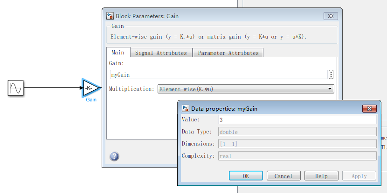Click the Value field showing 3
This screenshot has width=387, height=193.
(x=297, y=120)
